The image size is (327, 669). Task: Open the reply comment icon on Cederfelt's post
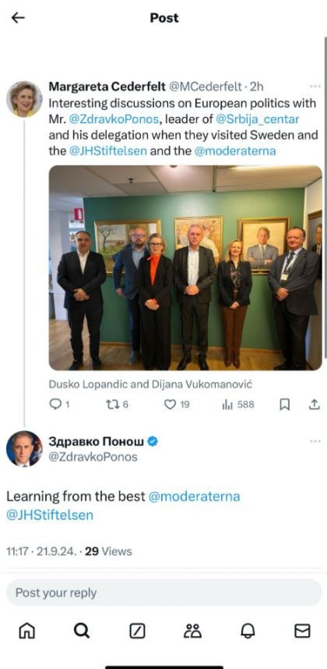pos(56,404)
